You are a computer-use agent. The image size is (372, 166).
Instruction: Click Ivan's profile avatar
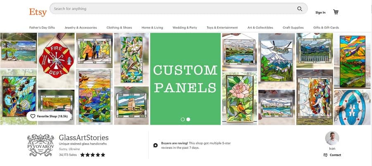[332, 138]
